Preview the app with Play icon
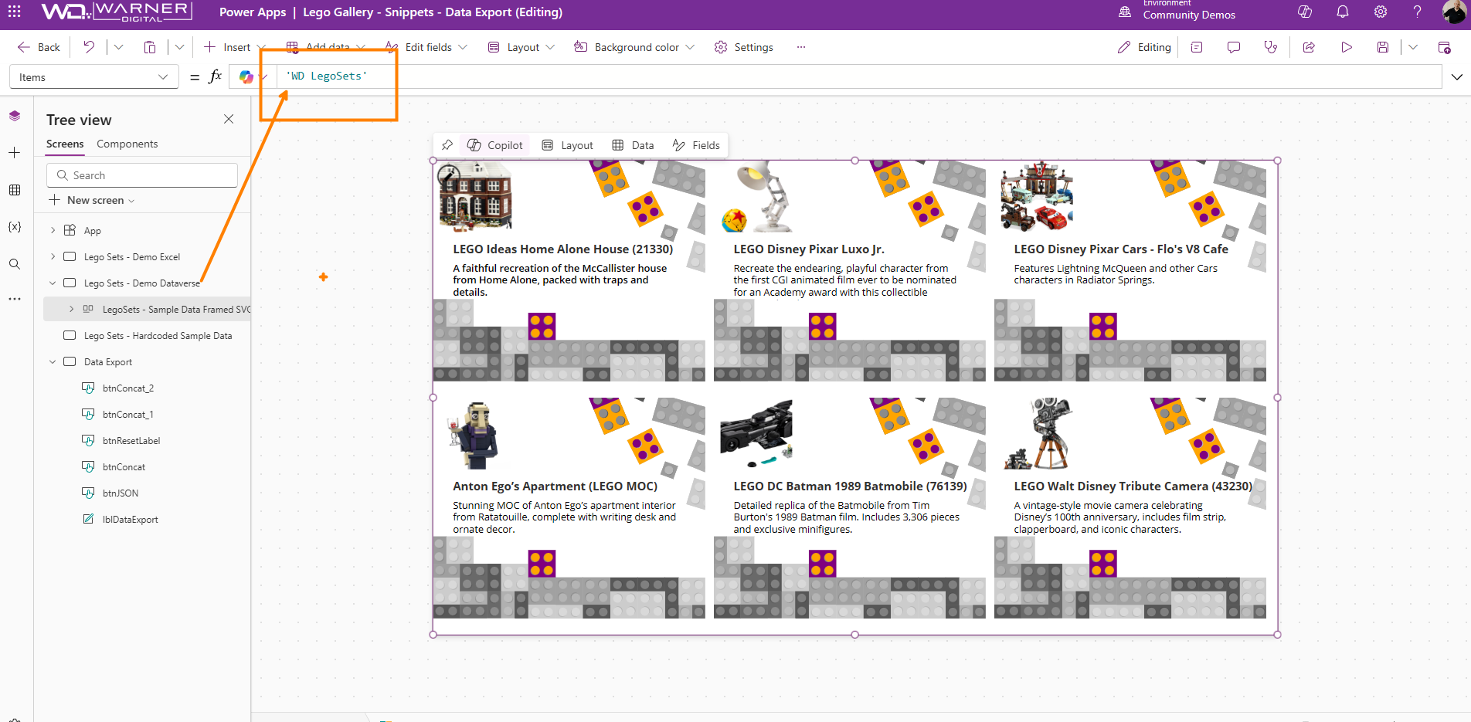 pos(1347,47)
